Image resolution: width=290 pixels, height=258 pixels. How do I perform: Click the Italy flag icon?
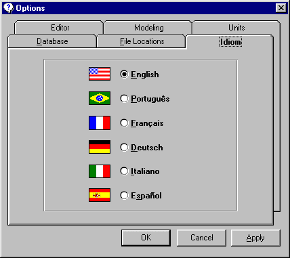point(100,171)
